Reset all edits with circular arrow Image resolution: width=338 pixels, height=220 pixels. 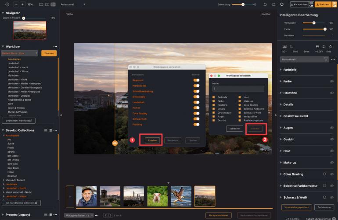[282, 4]
